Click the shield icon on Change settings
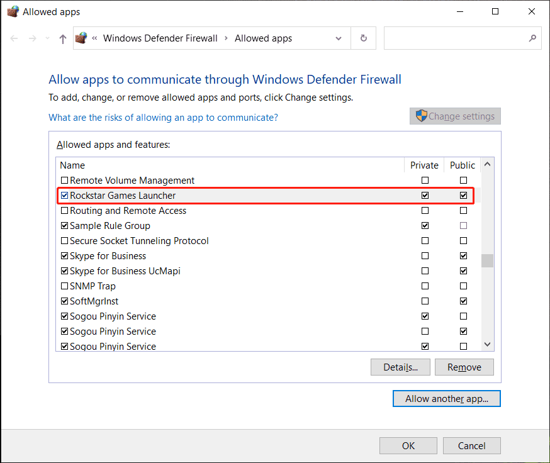Viewport: 550px width, 463px height. pos(421,116)
